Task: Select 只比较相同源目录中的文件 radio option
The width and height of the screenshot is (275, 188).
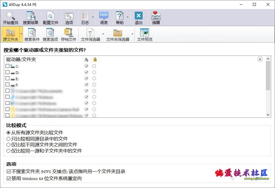Action: pyautogui.click(x=37, y=139)
